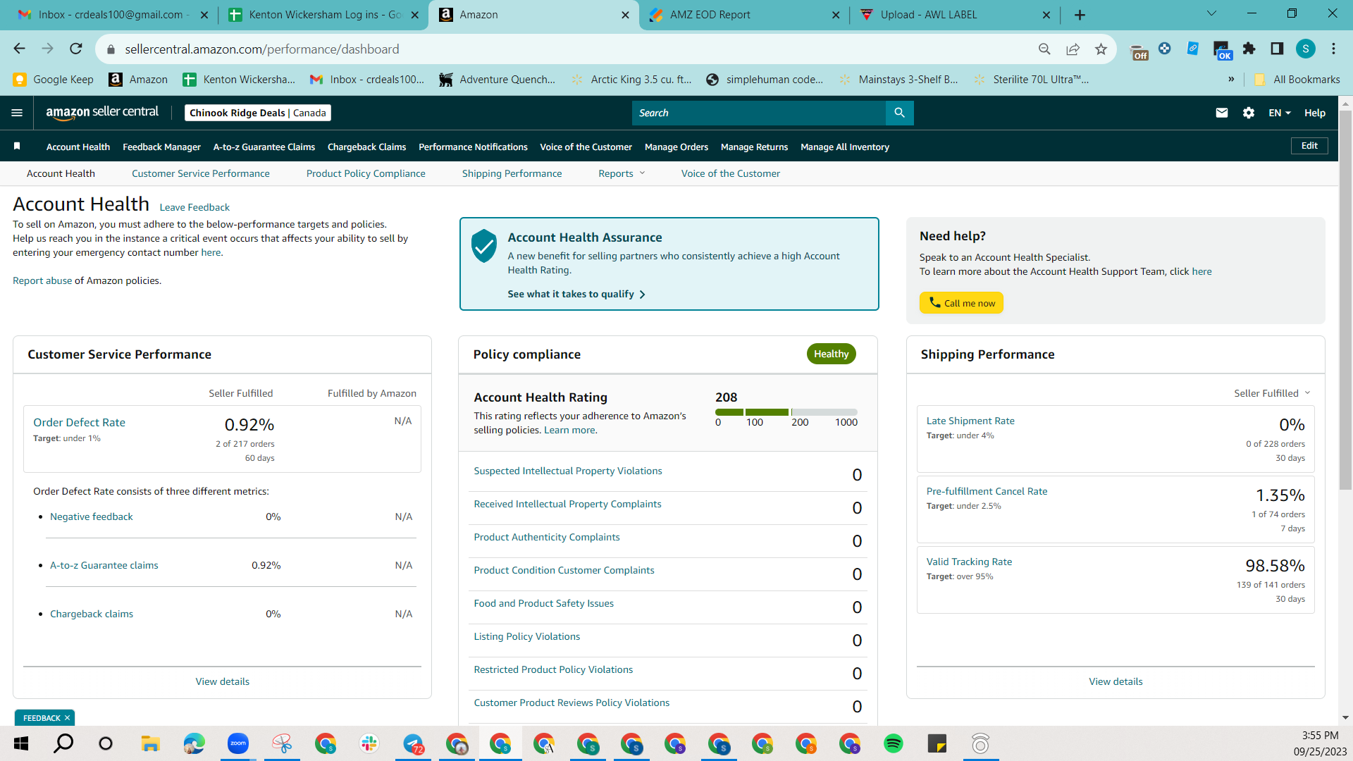The image size is (1353, 761).
Task: Open the Product Policy Compliance tab
Action: pos(366,173)
